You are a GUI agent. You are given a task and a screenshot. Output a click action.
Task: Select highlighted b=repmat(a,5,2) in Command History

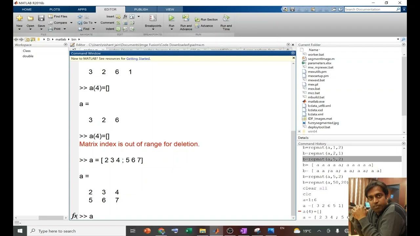pos(352,159)
